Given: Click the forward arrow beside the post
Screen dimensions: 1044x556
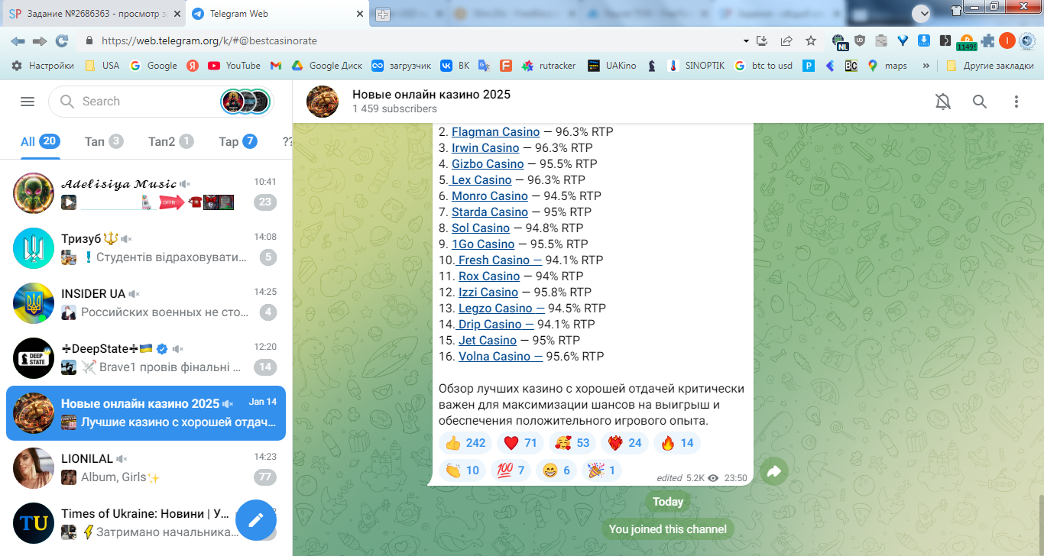Looking at the screenshot, I should click(x=773, y=472).
